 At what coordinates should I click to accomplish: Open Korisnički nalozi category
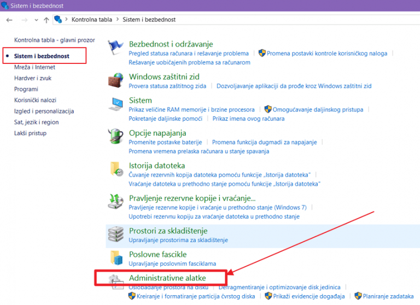[x=35, y=100]
